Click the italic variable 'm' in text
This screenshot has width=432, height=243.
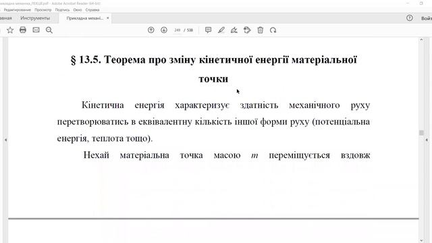pyautogui.click(x=254, y=156)
